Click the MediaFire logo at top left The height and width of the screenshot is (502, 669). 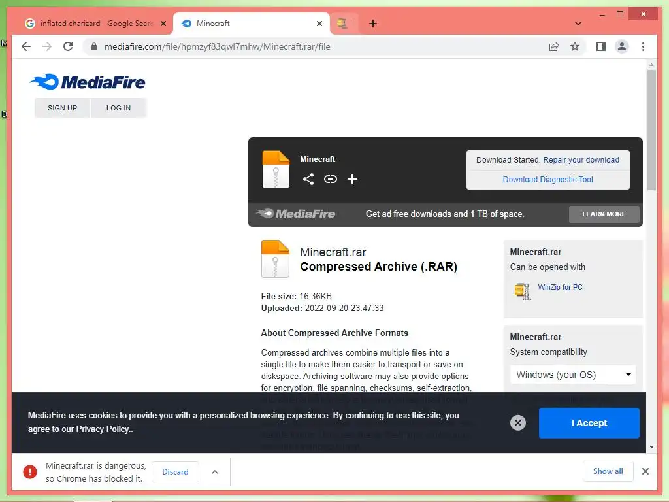click(x=88, y=82)
